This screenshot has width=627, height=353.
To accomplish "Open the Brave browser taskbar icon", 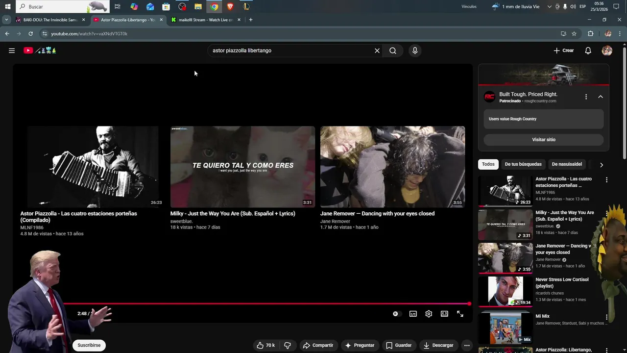I will (x=230, y=7).
